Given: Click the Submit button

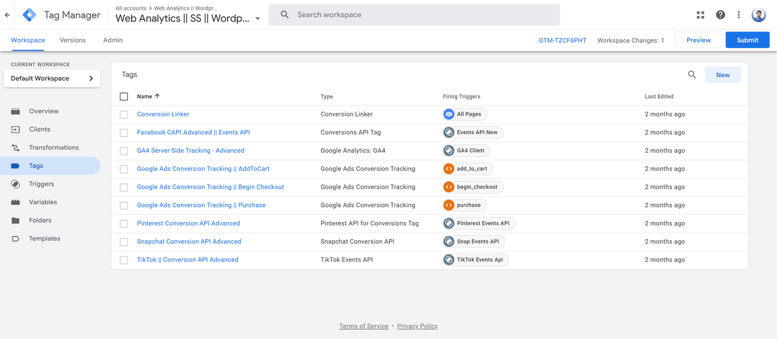Looking at the screenshot, I should click(748, 40).
